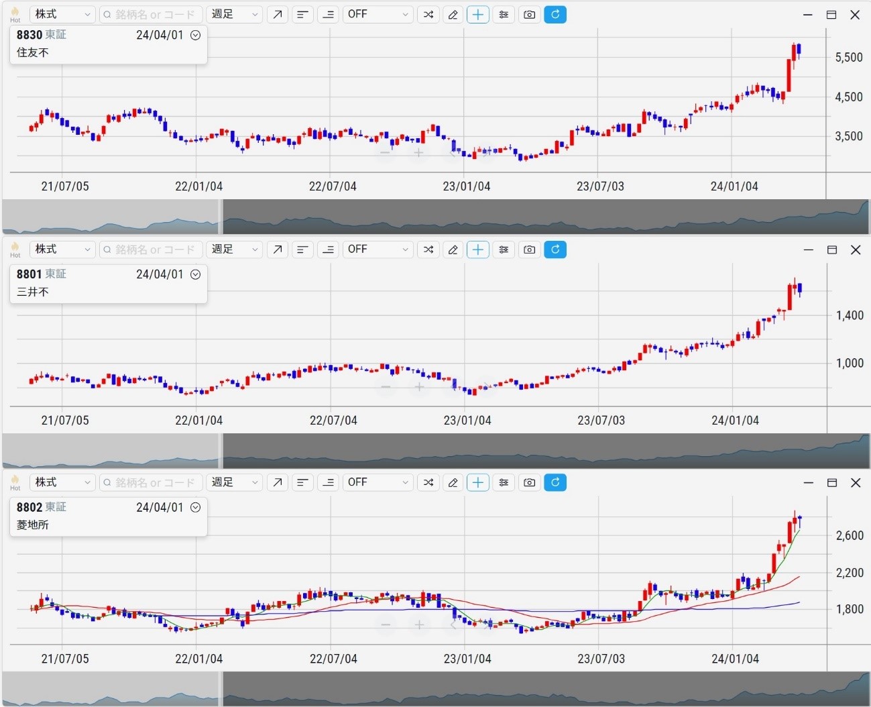Collapse the 8802 菱地所 info box chevron
Viewport: 871px width, 707px height.
coord(196,508)
